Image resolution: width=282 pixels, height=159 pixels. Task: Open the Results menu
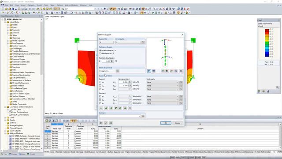pos(39,5)
